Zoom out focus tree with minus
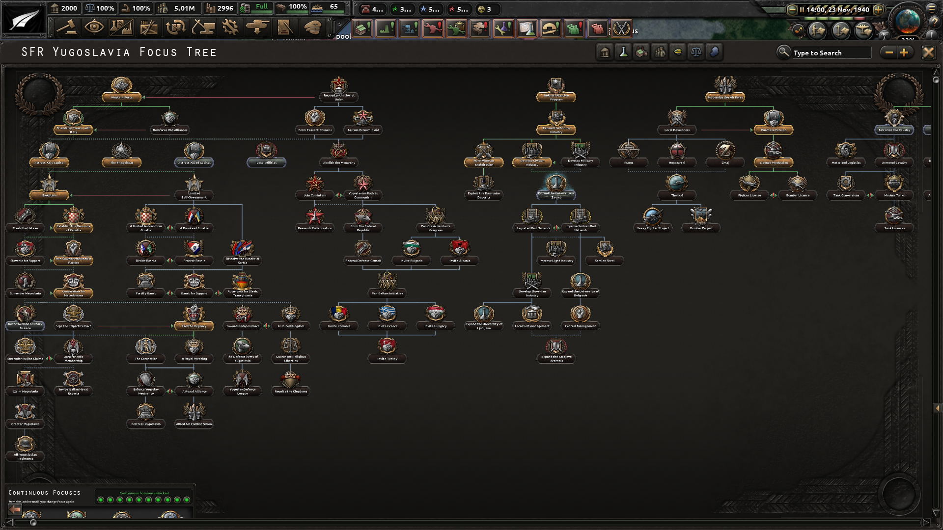 pos(889,52)
